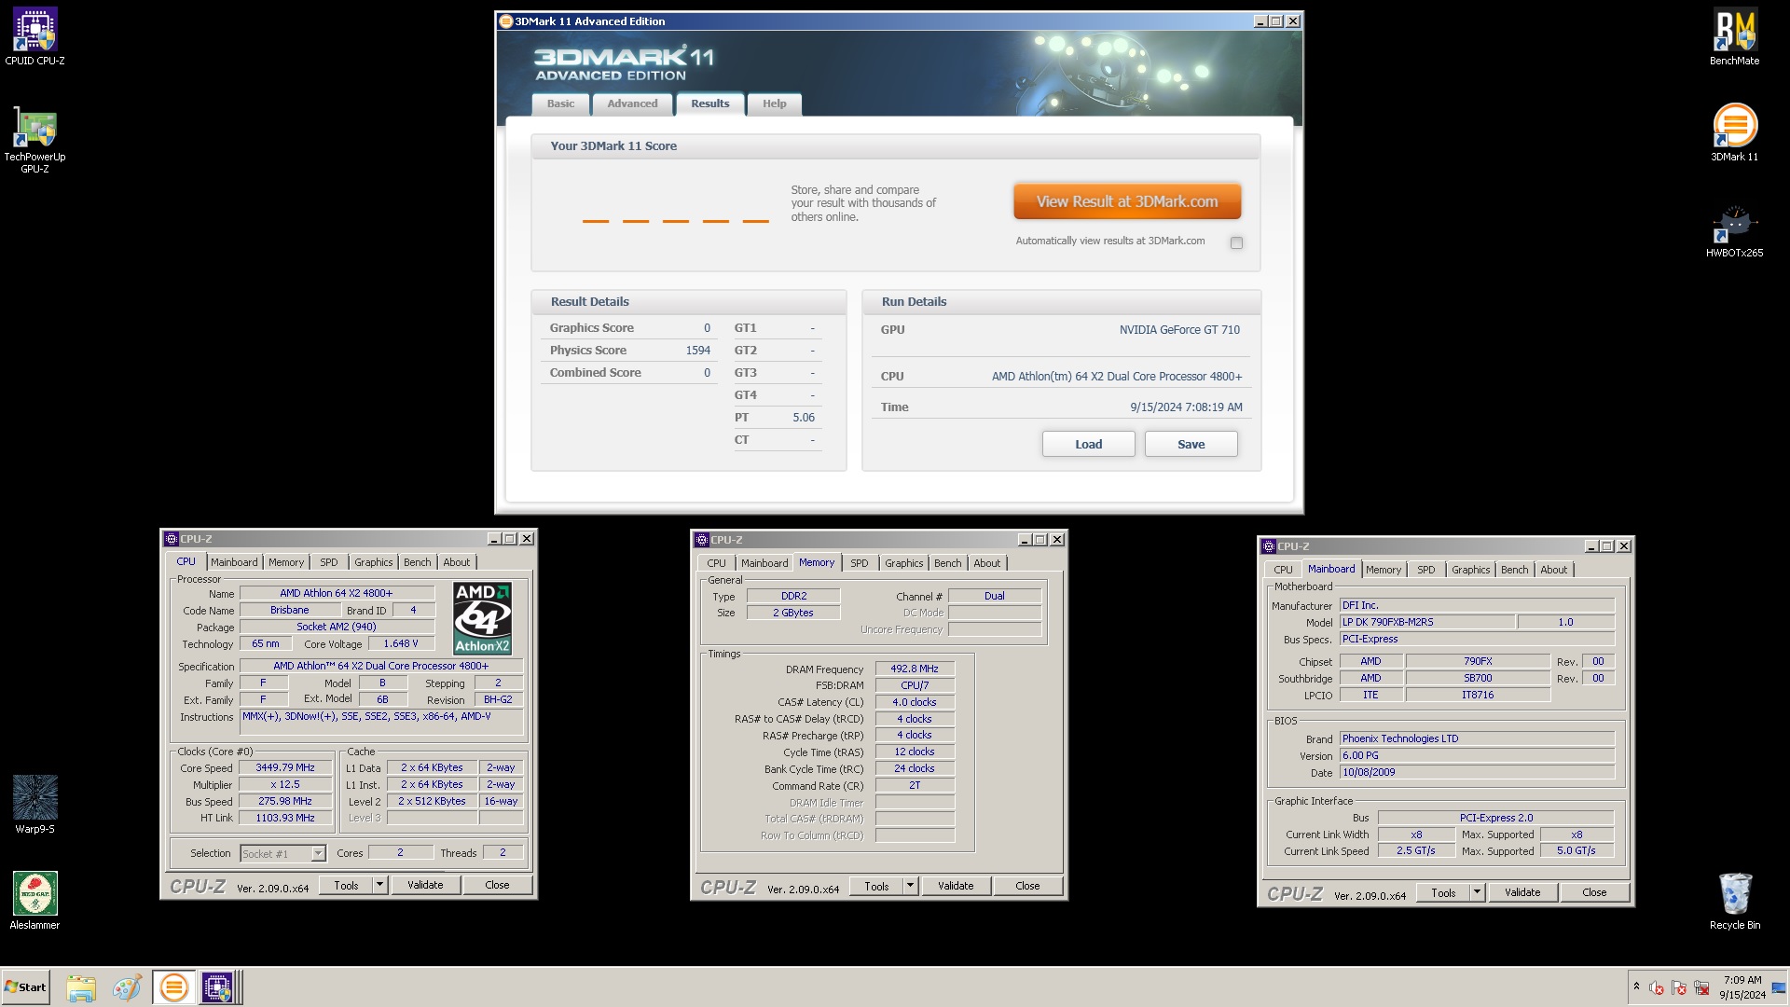The image size is (1790, 1007).
Task: Show hidden system tray icons
Action: click(x=1636, y=986)
